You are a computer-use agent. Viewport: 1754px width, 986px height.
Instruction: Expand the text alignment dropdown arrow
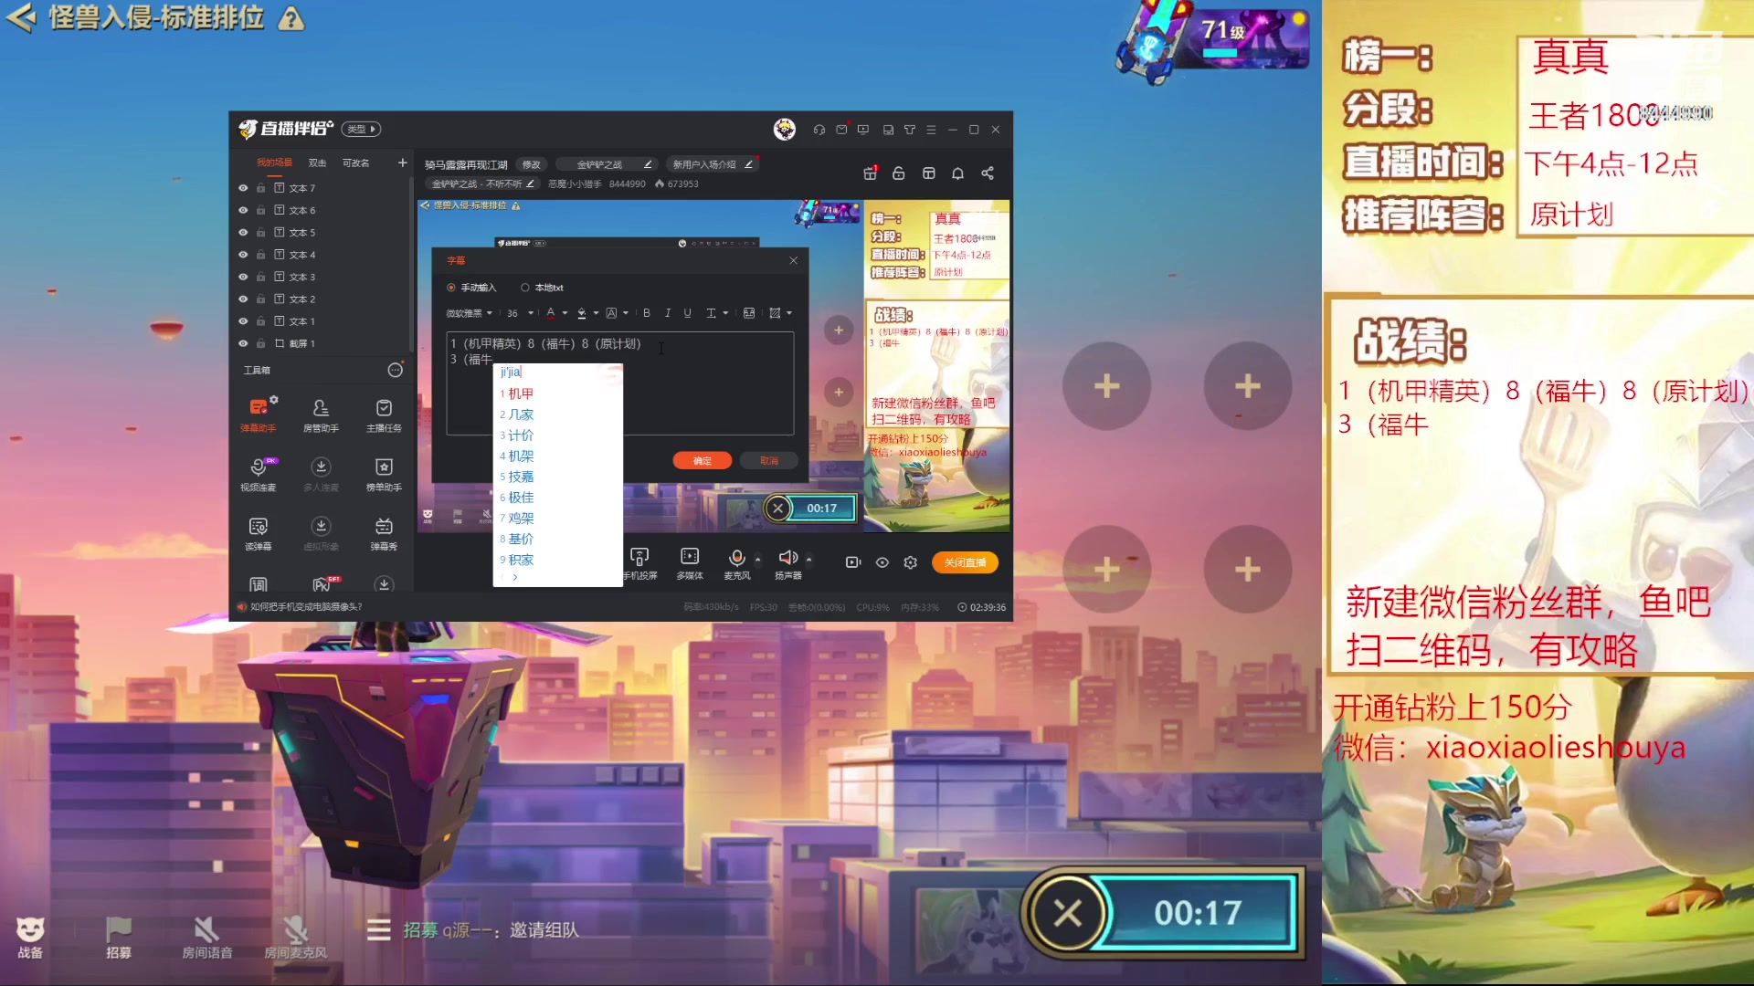pos(725,313)
